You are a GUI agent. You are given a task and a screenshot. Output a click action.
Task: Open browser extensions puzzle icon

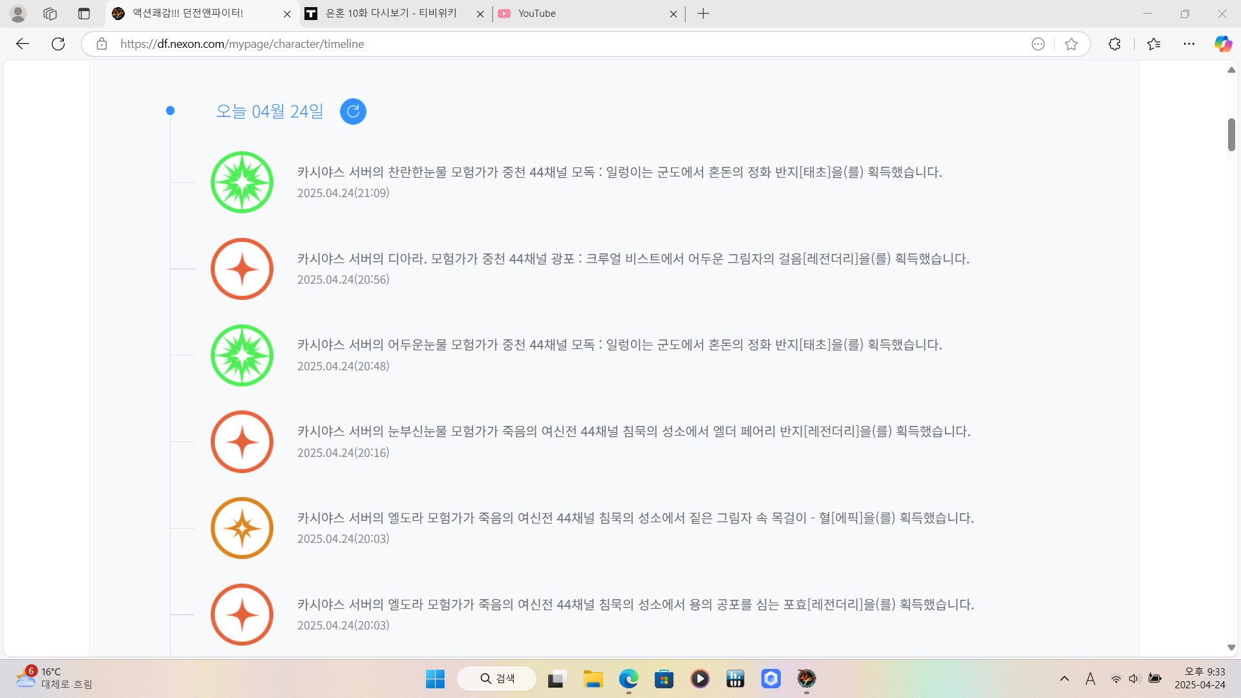[1114, 44]
